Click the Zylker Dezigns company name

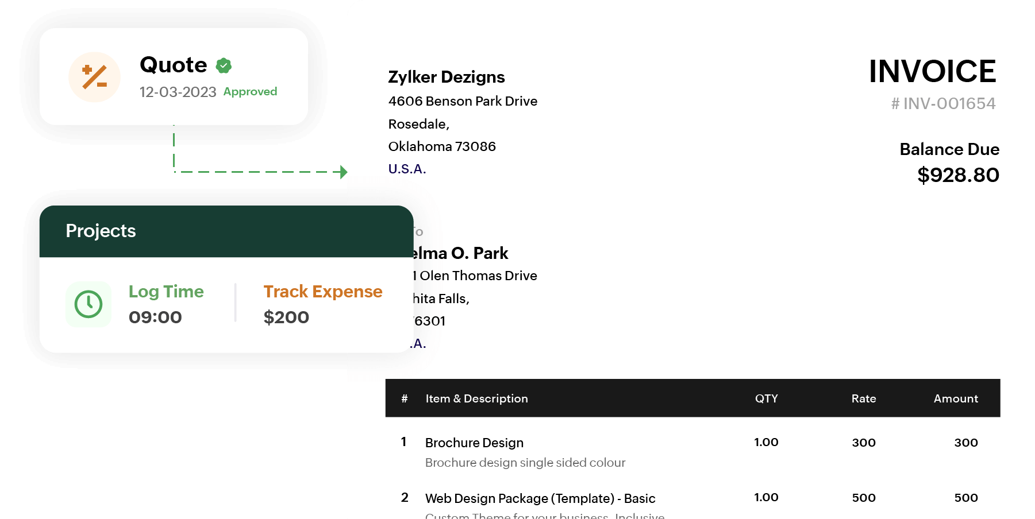pyautogui.click(x=447, y=77)
